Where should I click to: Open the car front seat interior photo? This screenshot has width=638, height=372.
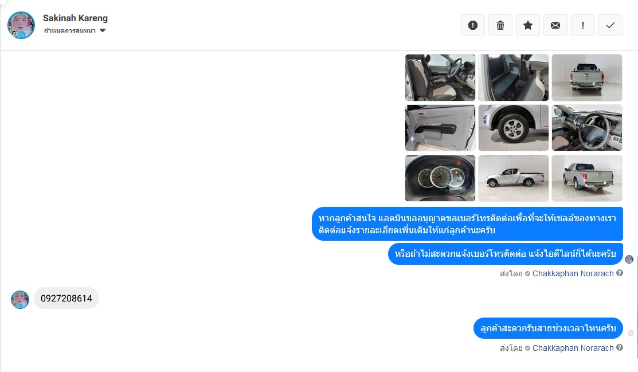coord(440,77)
